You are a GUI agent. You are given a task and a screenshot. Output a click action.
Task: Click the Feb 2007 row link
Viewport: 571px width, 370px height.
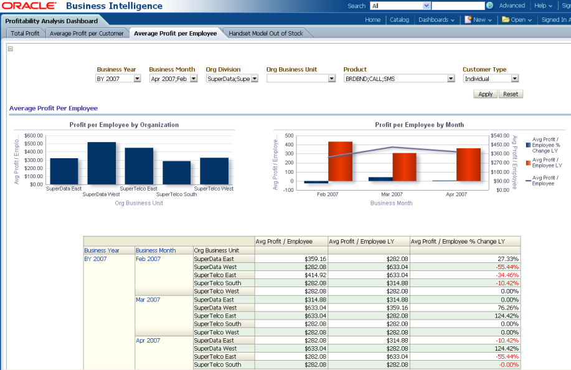coord(148,259)
